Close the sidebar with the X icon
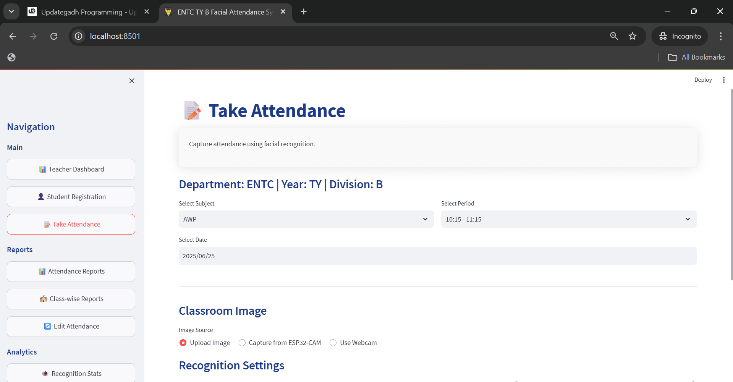Screen dimensions: 733x382 click(132, 81)
